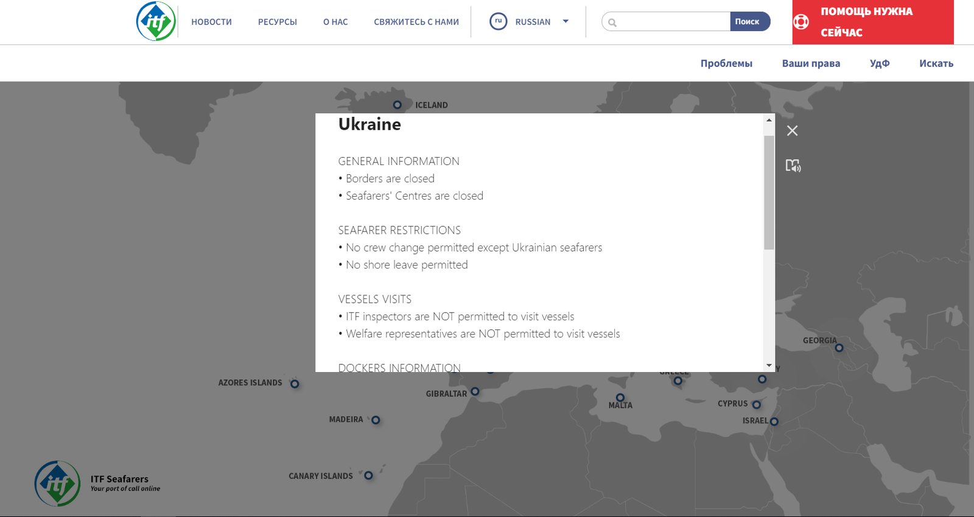Click the popup scrollbar down arrow
The height and width of the screenshot is (517, 974).
(769, 366)
